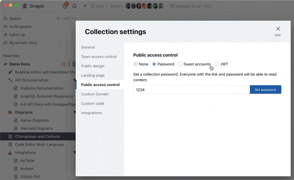Open the notifications bell icon

[75, 6]
